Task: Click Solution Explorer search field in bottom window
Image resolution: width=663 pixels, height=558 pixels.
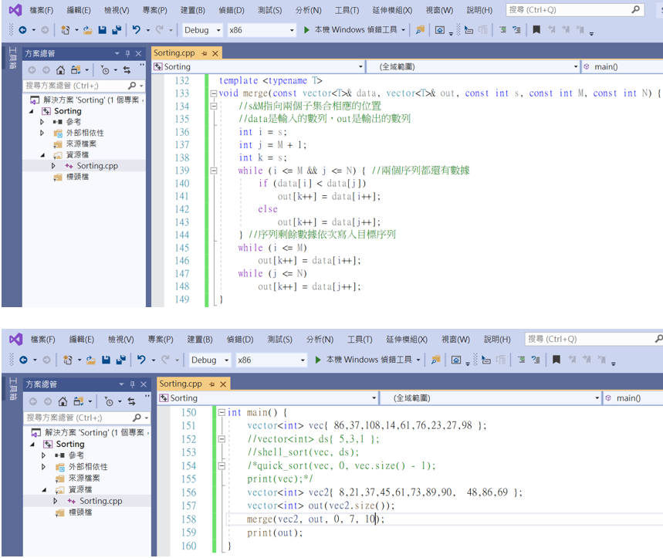Action: 86,418
